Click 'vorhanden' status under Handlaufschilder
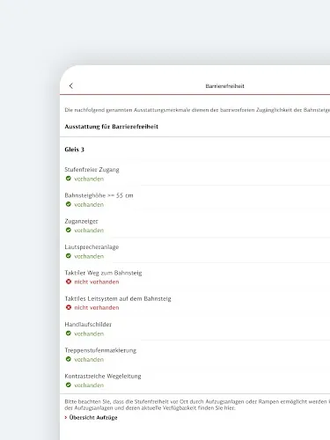This screenshot has height=440, width=330. (89, 334)
